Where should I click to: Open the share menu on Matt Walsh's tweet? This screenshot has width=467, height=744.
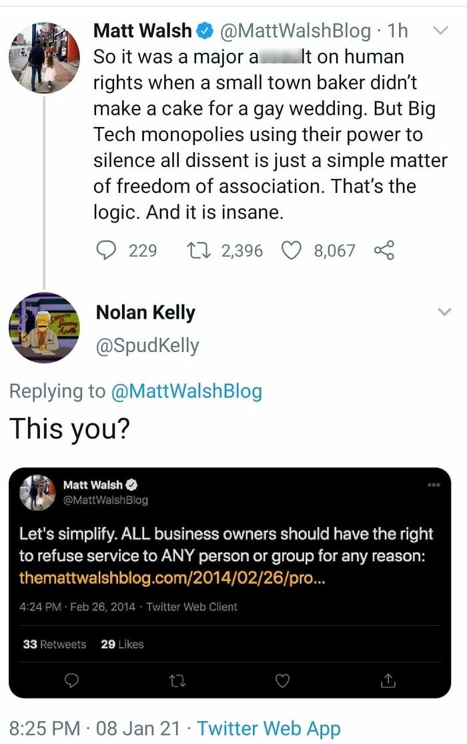pyautogui.click(x=385, y=250)
